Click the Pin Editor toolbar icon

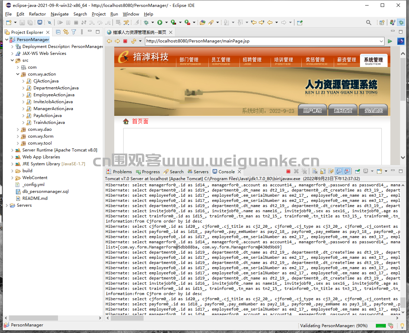click(x=300, y=23)
